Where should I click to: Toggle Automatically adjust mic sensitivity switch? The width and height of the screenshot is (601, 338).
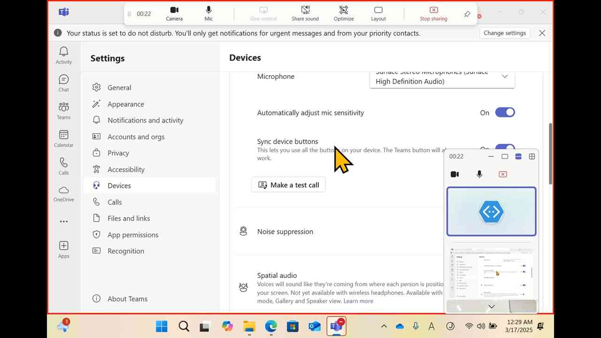click(x=505, y=112)
